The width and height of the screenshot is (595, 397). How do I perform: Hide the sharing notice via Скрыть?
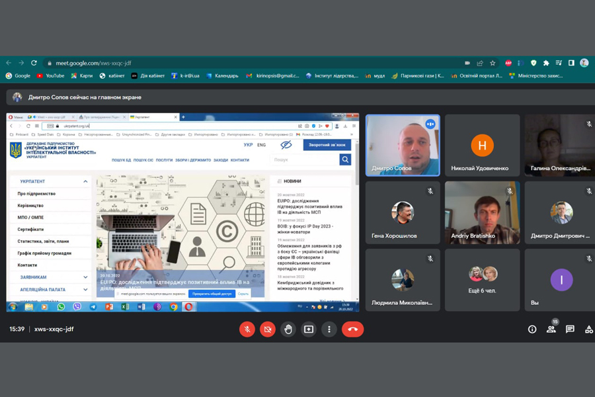243,294
